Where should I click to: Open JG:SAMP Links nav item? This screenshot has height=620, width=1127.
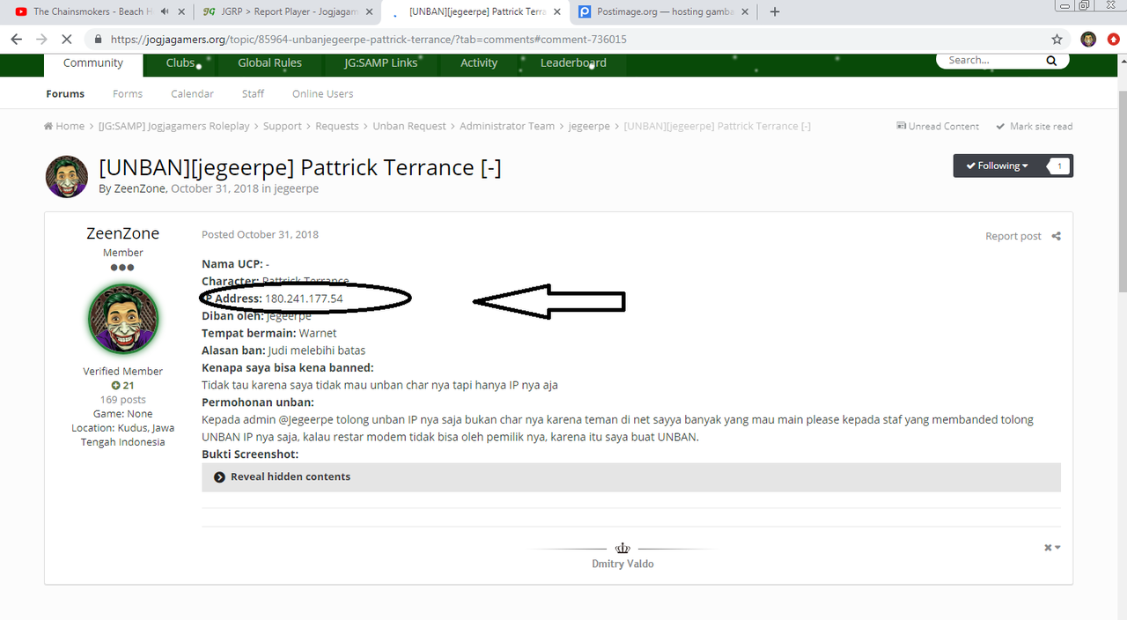[x=380, y=63]
